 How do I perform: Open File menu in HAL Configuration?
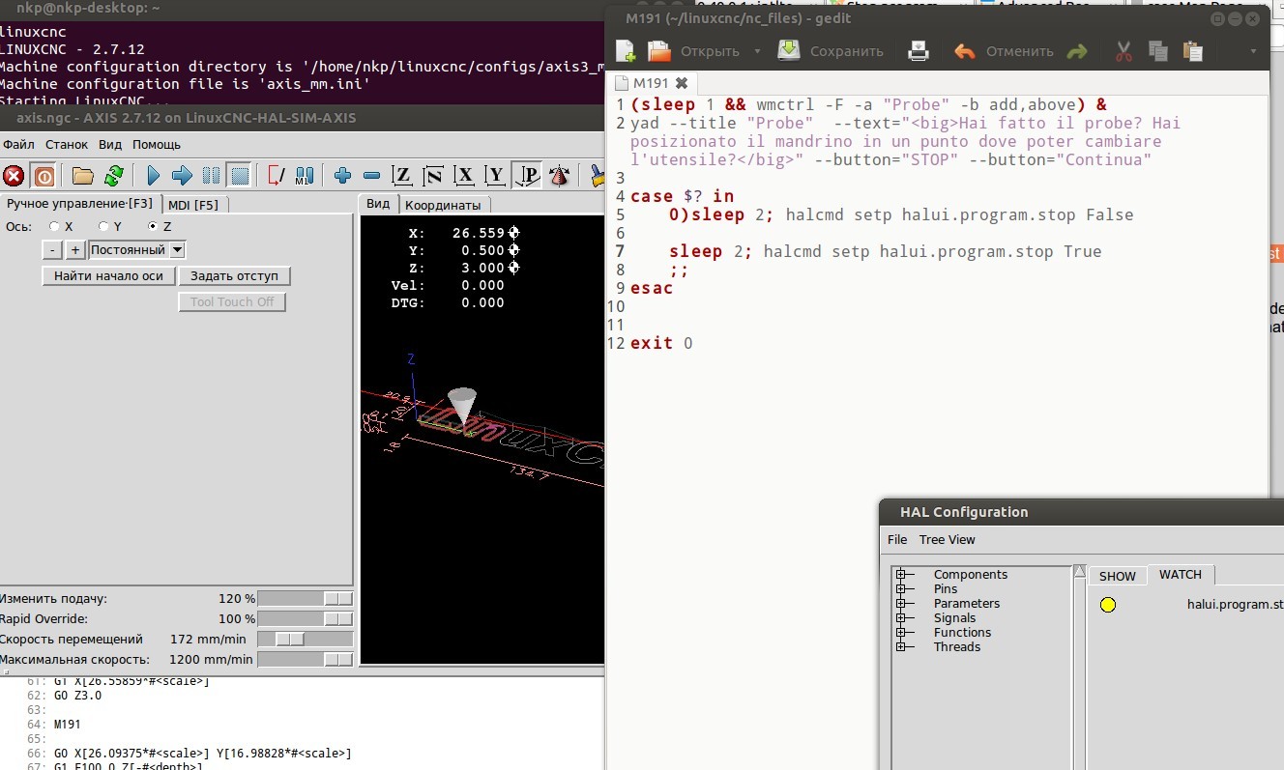pyautogui.click(x=897, y=540)
